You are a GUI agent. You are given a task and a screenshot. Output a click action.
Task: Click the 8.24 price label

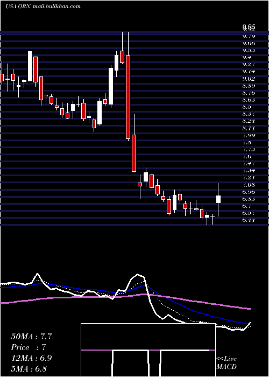(249, 121)
